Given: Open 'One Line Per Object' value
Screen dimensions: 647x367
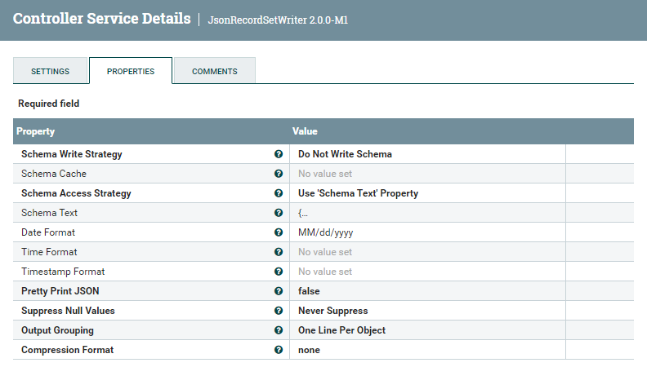Looking at the screenshot, I should pyautogui.click(x=341, y=330).
